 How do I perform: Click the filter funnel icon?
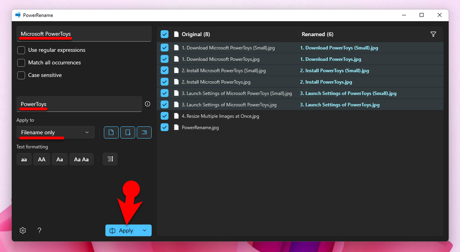coord(433,34)
